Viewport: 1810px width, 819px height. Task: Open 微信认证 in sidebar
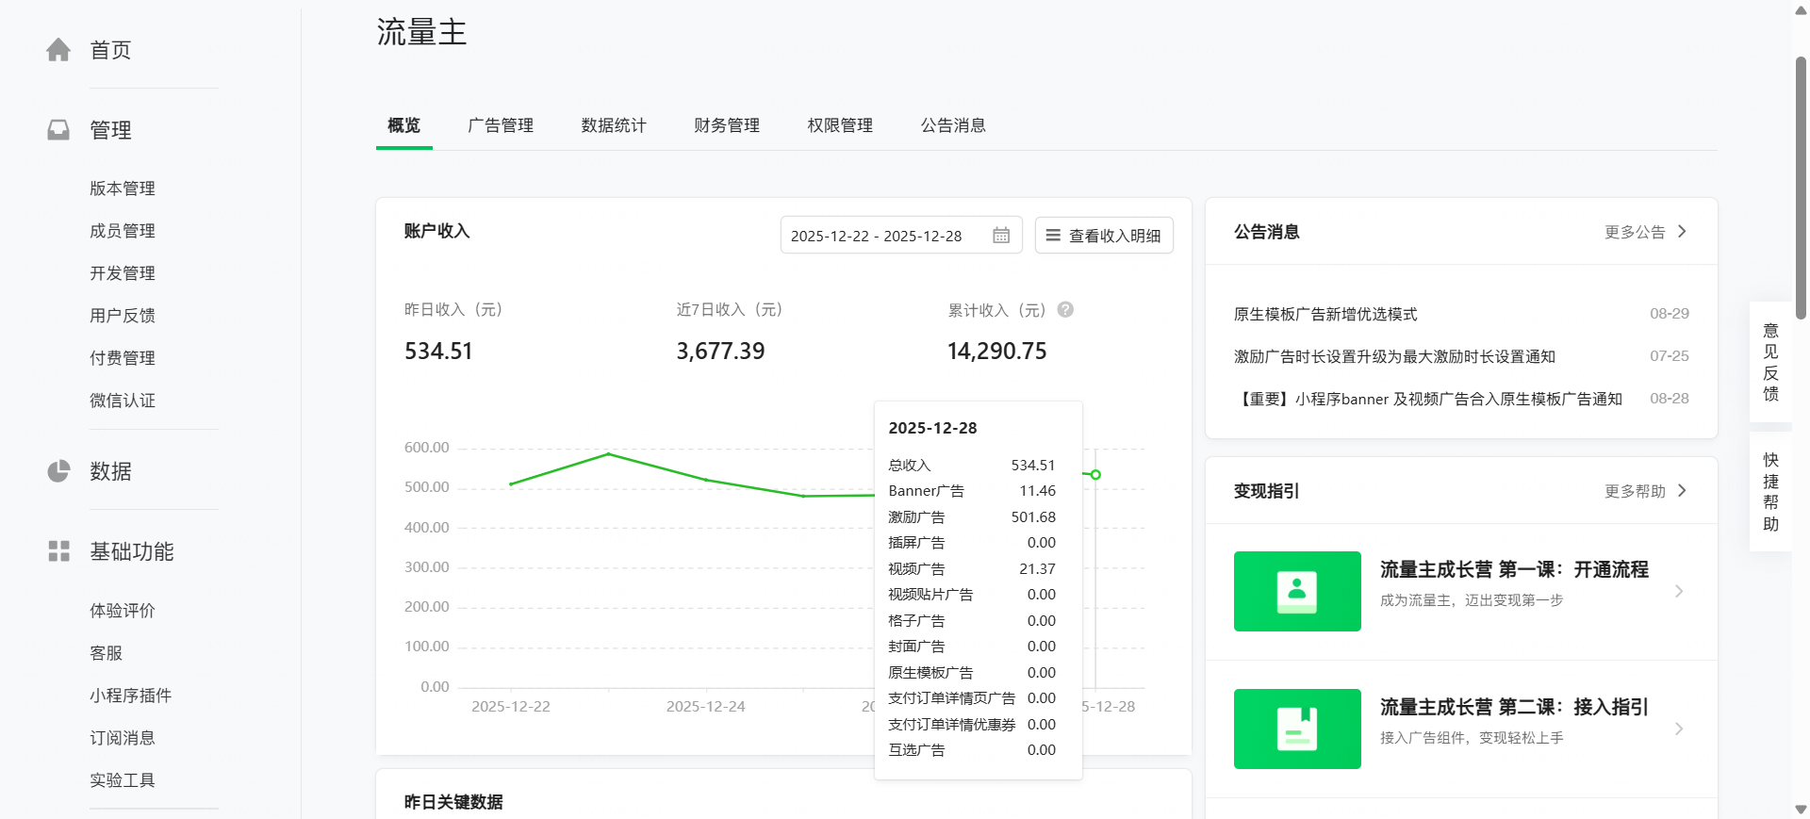pos(123,401)
